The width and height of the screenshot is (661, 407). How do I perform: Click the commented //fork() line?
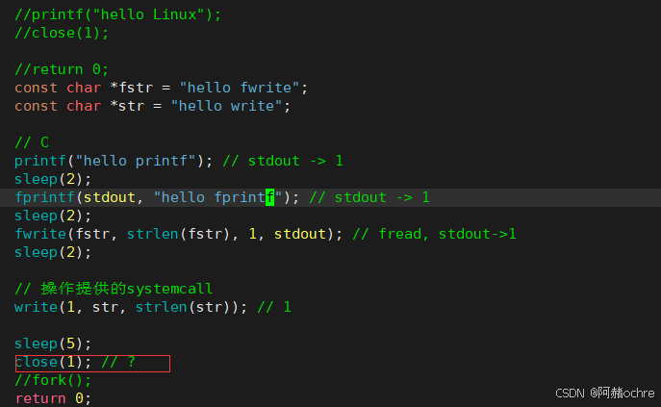[53, 380]
